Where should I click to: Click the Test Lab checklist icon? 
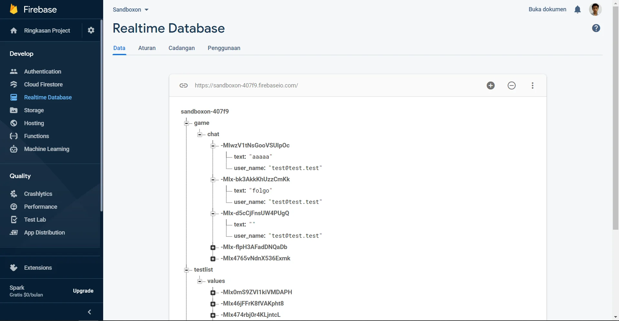point(14,219)
